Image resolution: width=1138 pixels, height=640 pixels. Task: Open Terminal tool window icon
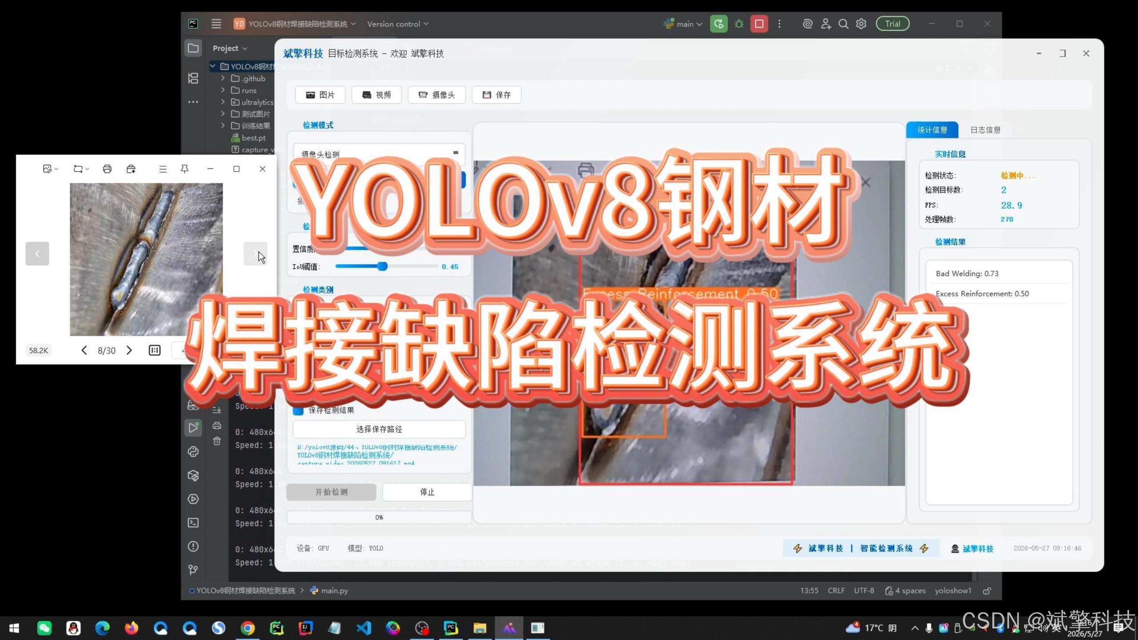(x=193, y=523)
